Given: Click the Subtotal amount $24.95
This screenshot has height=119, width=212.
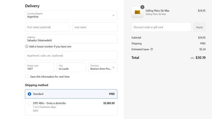Looking at the screenshot, I should pyautogui.click(x=202, y=38).
